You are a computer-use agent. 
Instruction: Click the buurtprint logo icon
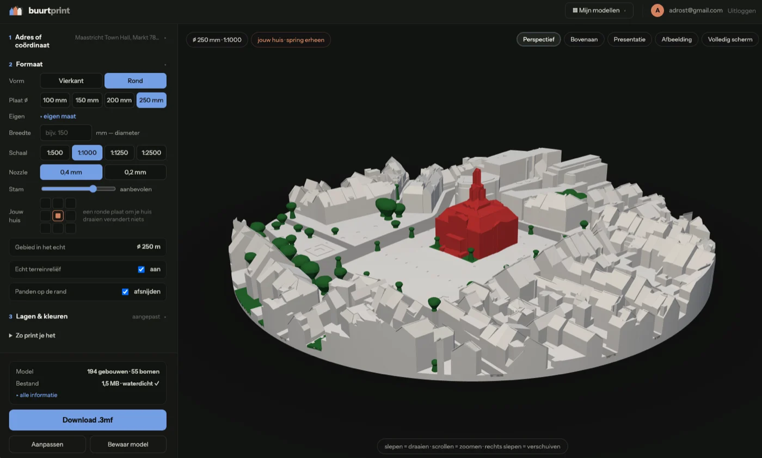click(16, 10)
